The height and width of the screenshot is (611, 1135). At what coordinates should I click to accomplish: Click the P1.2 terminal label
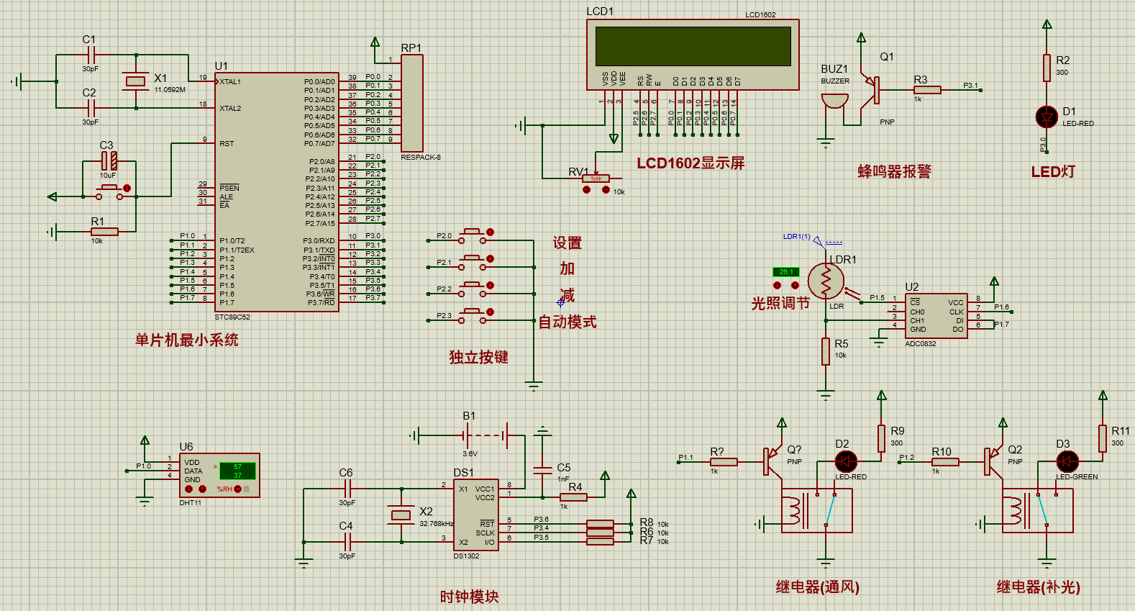click(906, 458)
